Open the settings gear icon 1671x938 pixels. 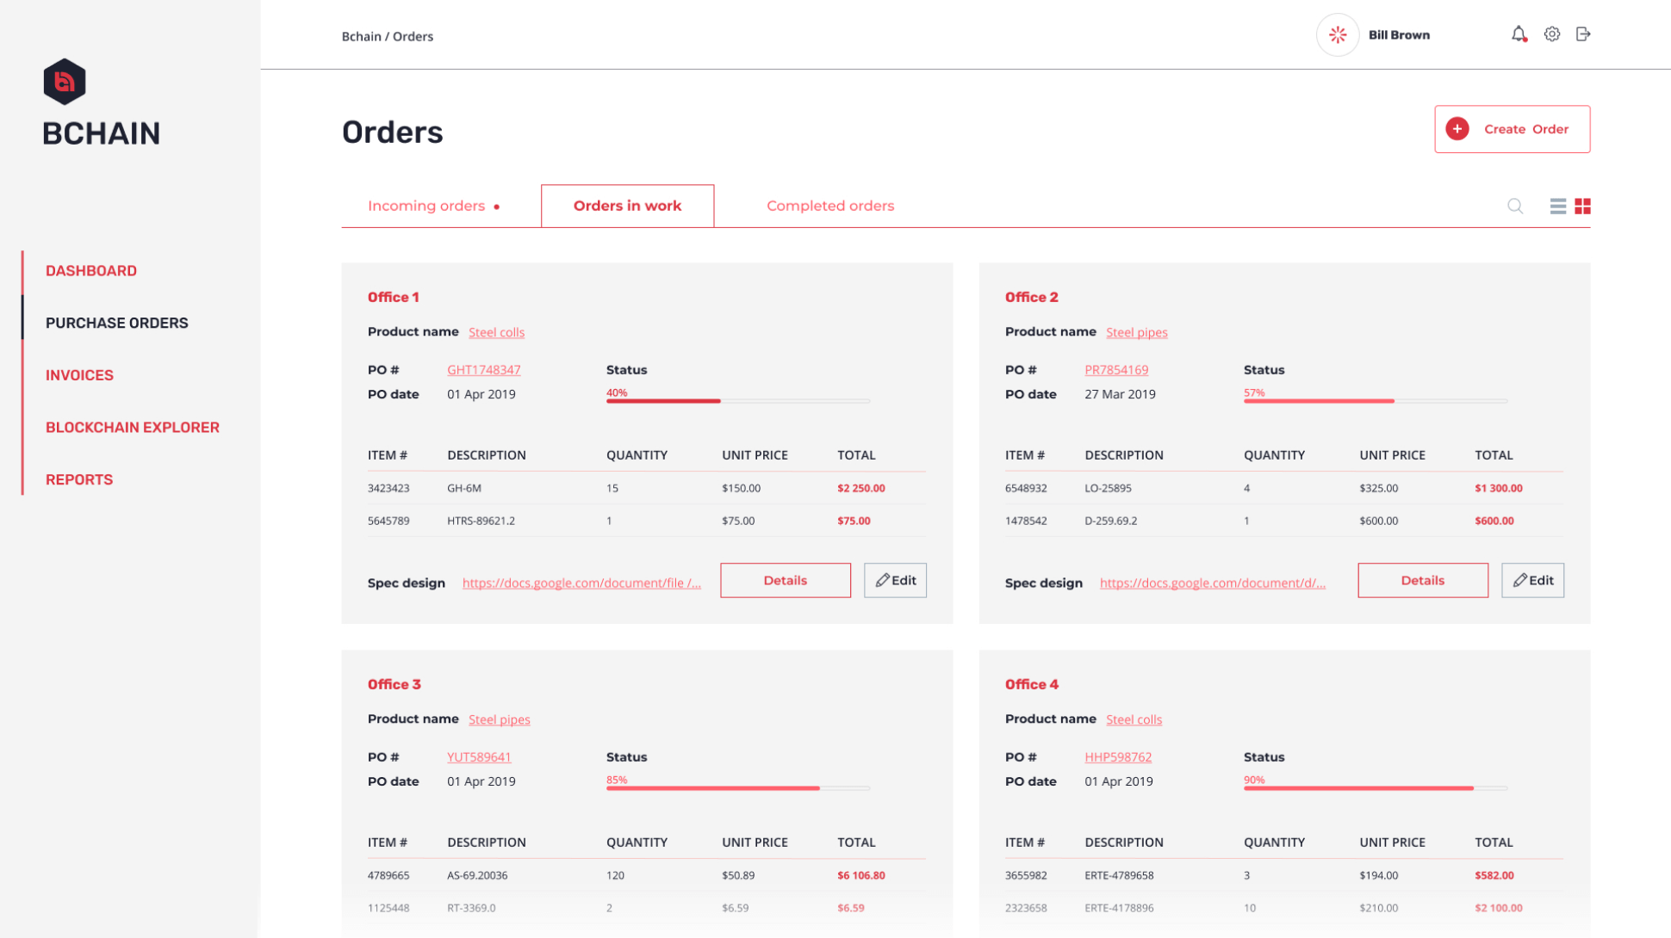point(1551,34)
